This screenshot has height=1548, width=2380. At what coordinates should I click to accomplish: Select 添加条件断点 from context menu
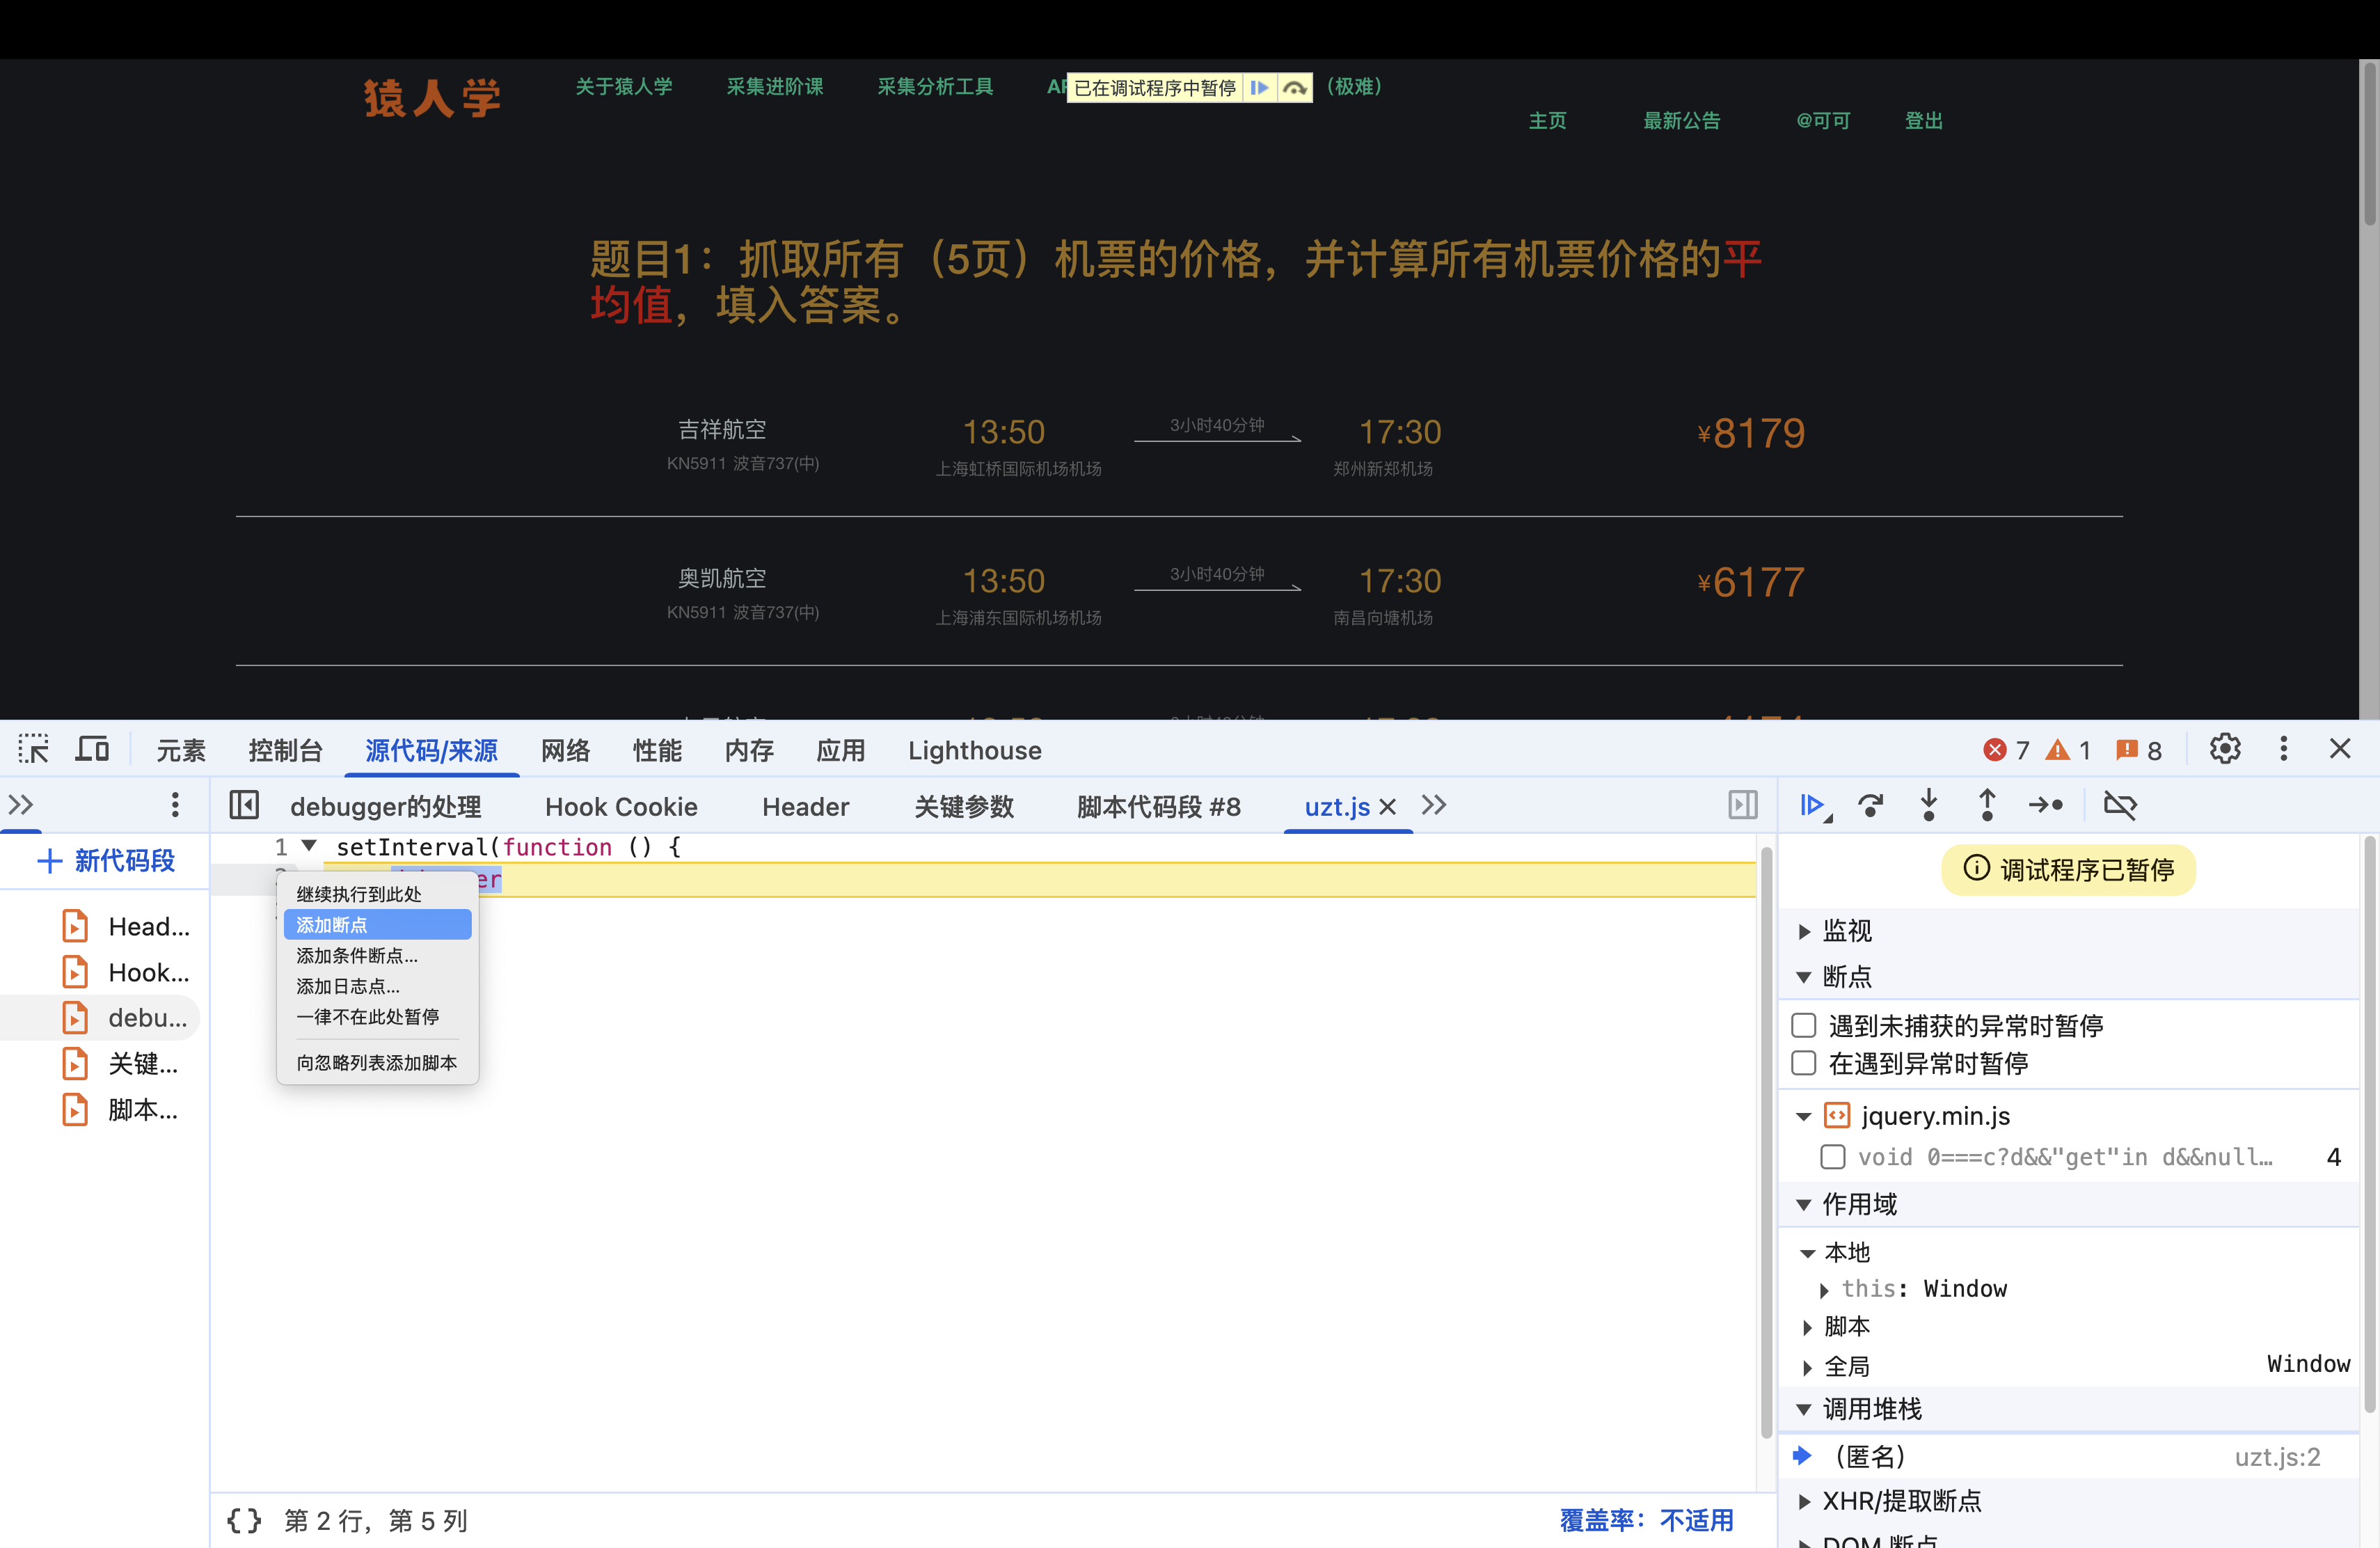(357, 956)
